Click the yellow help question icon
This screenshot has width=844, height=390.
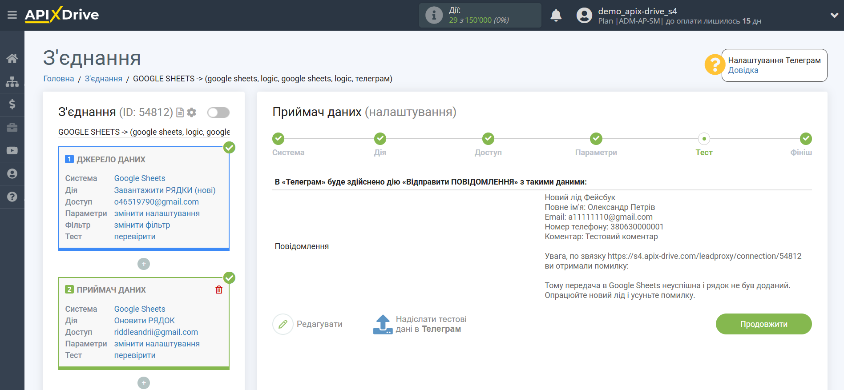[x=715, y=65]
